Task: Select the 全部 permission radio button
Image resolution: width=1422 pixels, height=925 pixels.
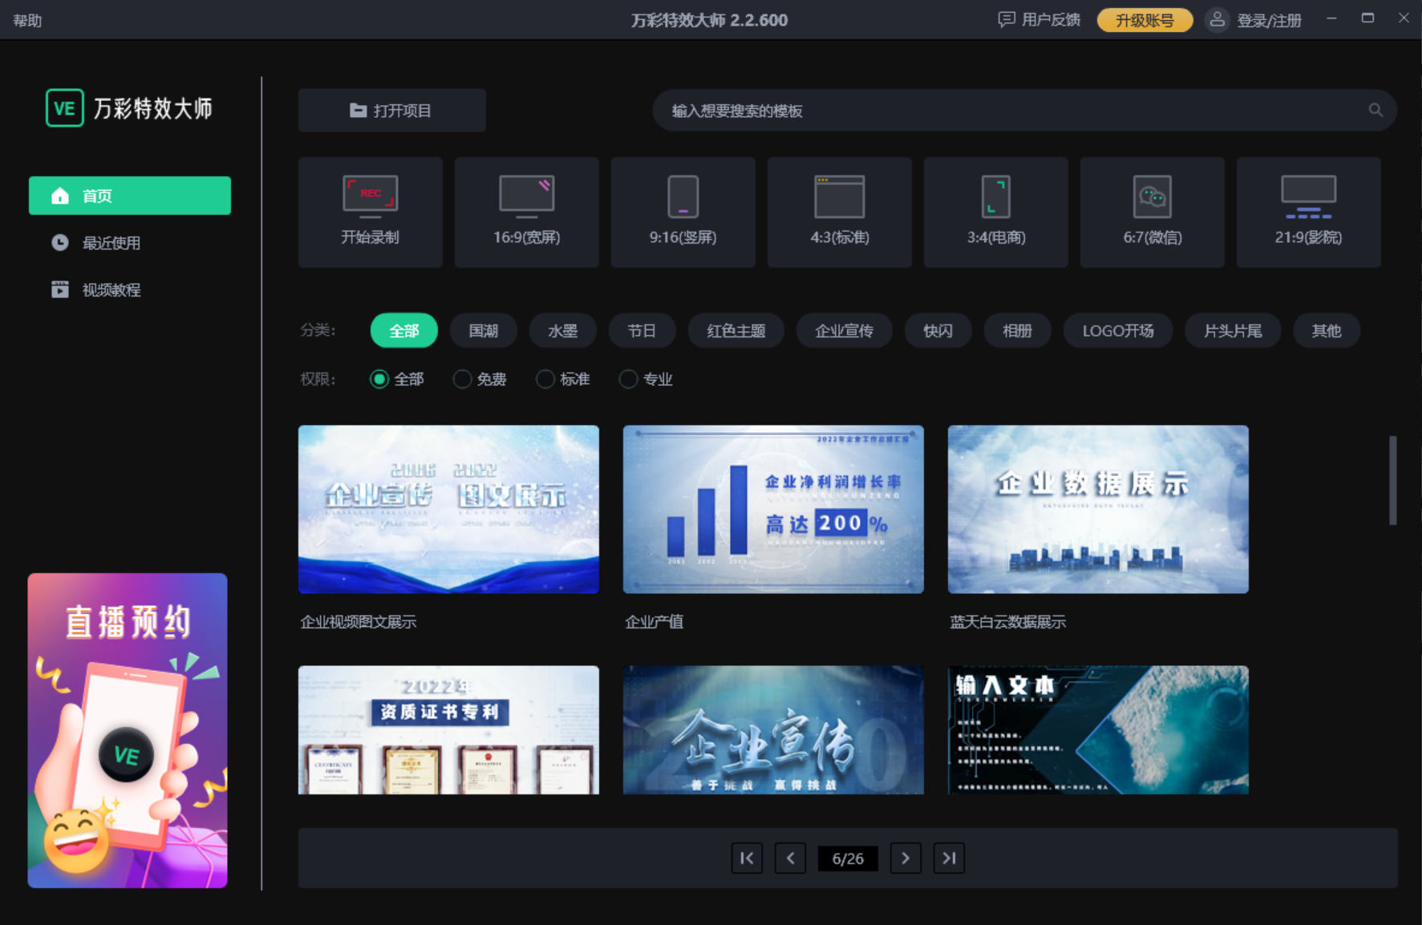Action: [379, 379]
